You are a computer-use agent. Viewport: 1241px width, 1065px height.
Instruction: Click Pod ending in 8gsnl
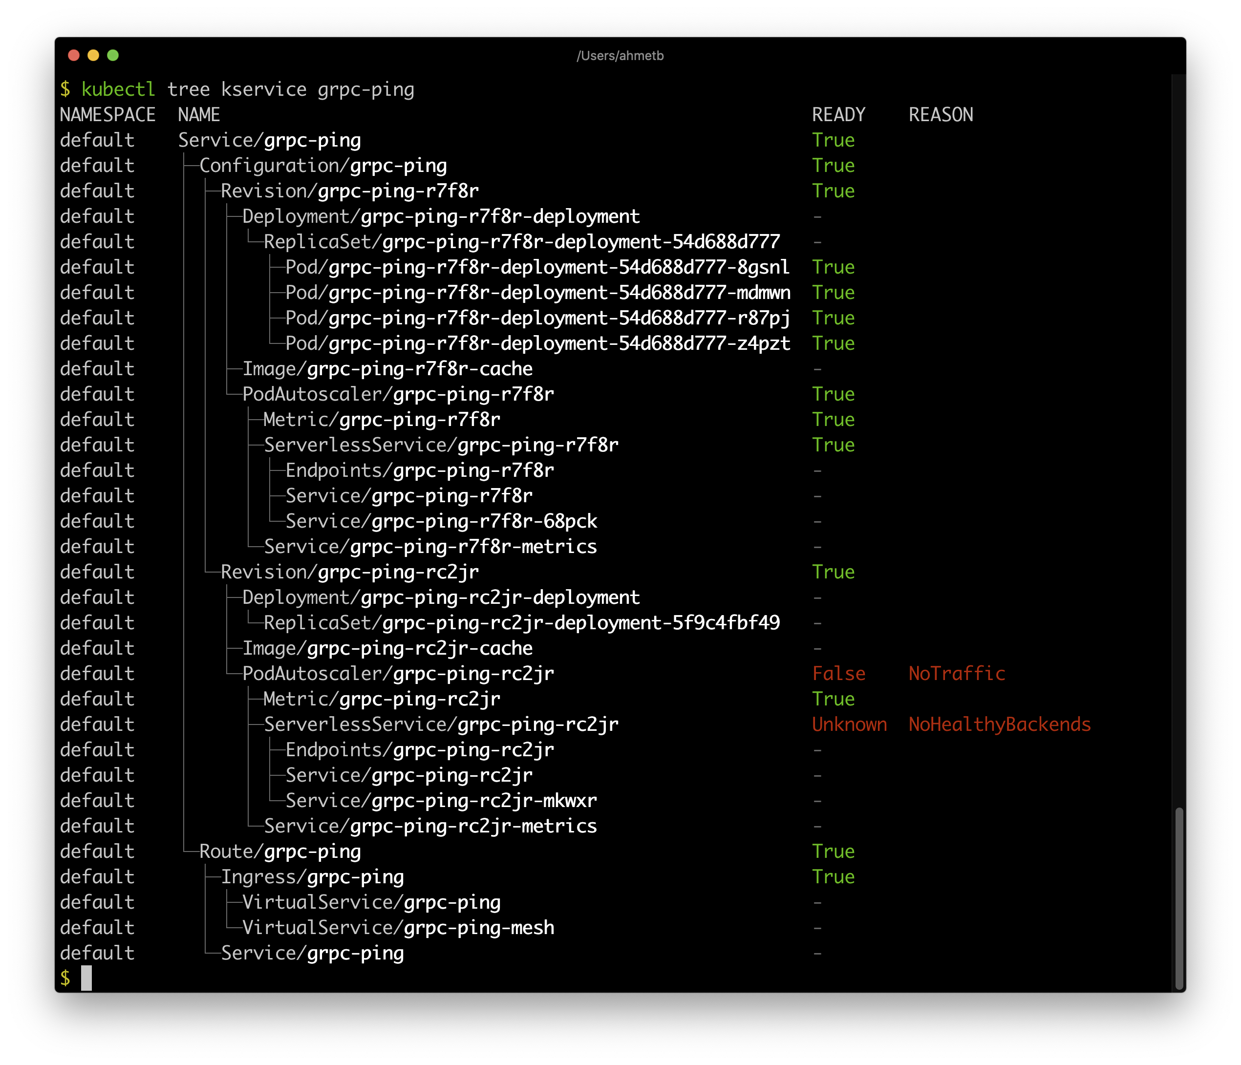(x=536, y=267)
